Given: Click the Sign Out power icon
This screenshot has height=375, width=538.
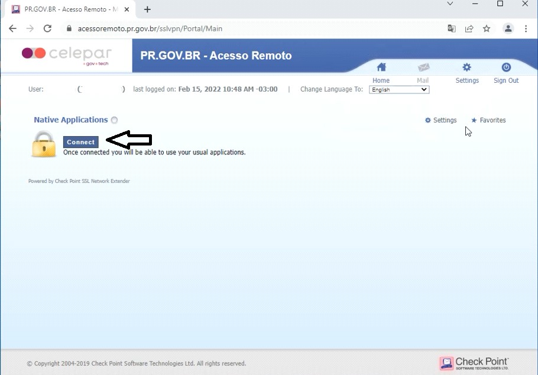Looking at the screenshot, I should click(x=506, y=67).
